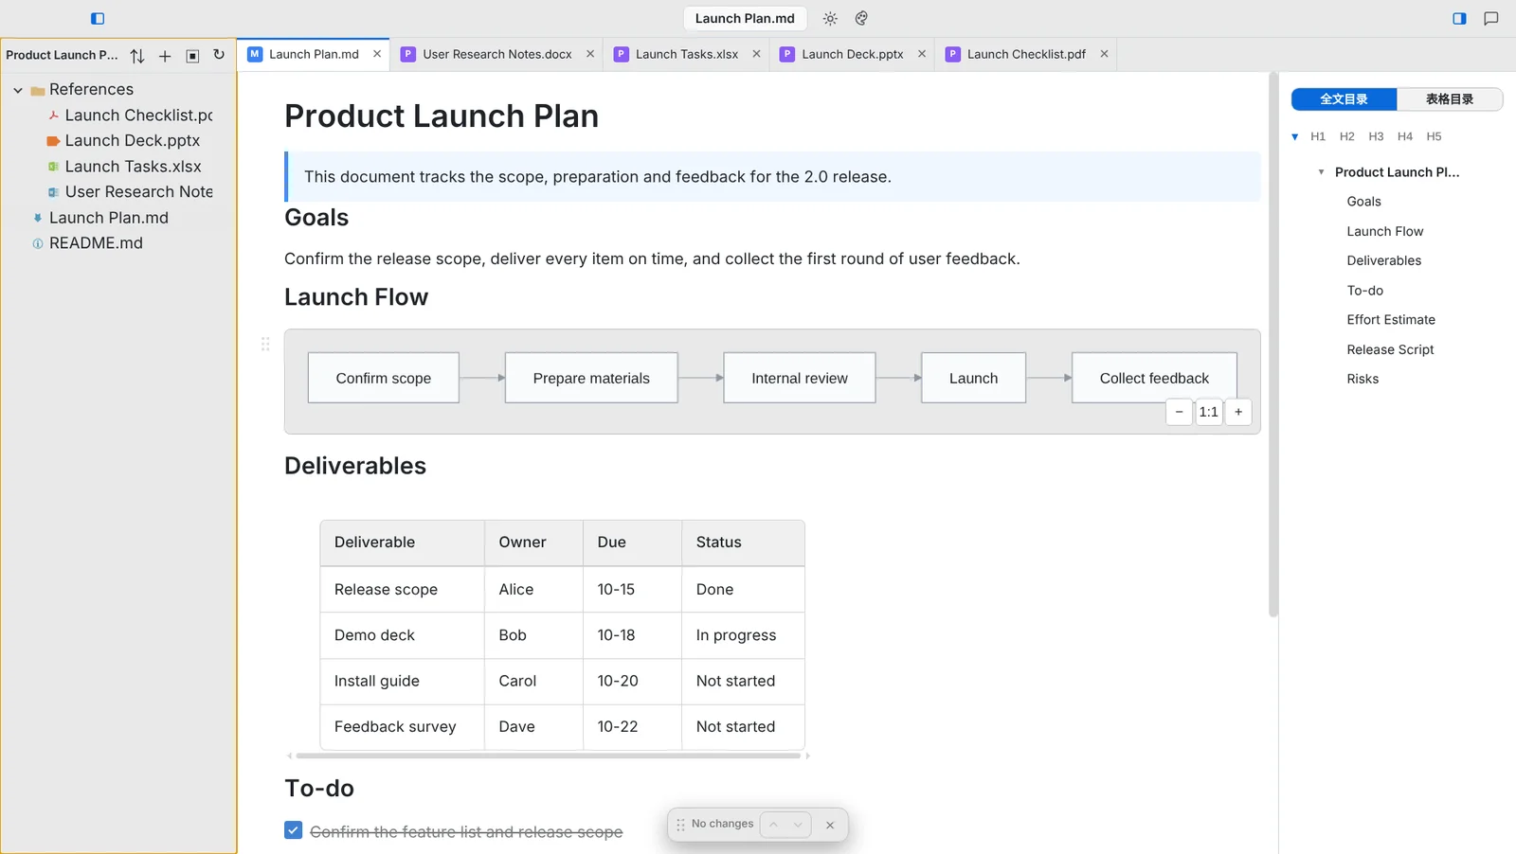Switch to User Research Notes.docx tab

point(497,54)
